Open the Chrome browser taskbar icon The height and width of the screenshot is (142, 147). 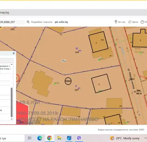[x=49, y=138]
